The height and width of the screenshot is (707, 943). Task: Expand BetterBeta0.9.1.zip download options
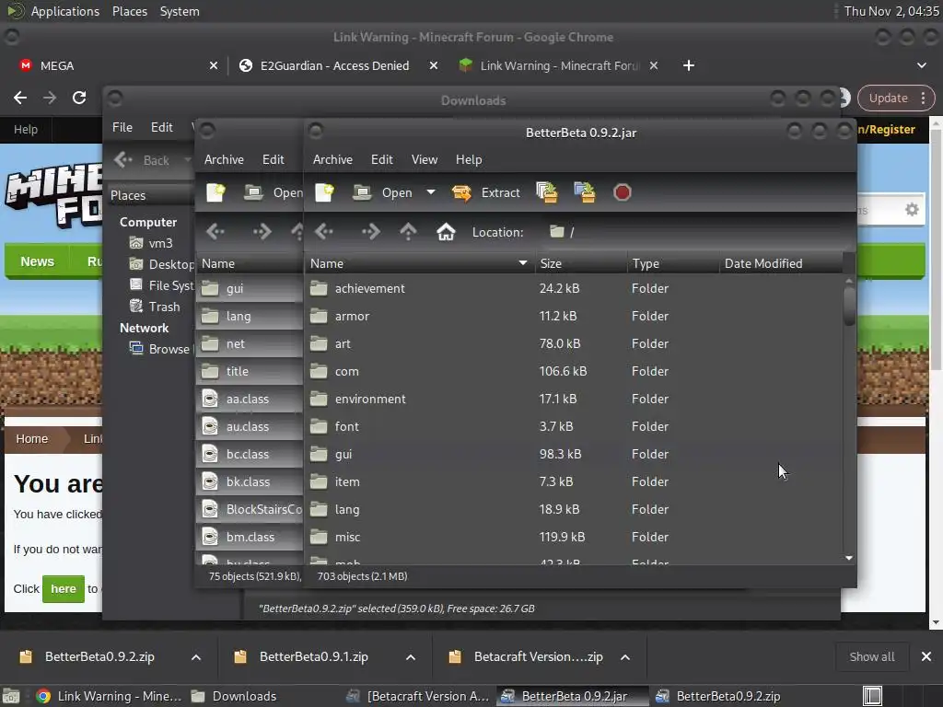click(411, 657)
